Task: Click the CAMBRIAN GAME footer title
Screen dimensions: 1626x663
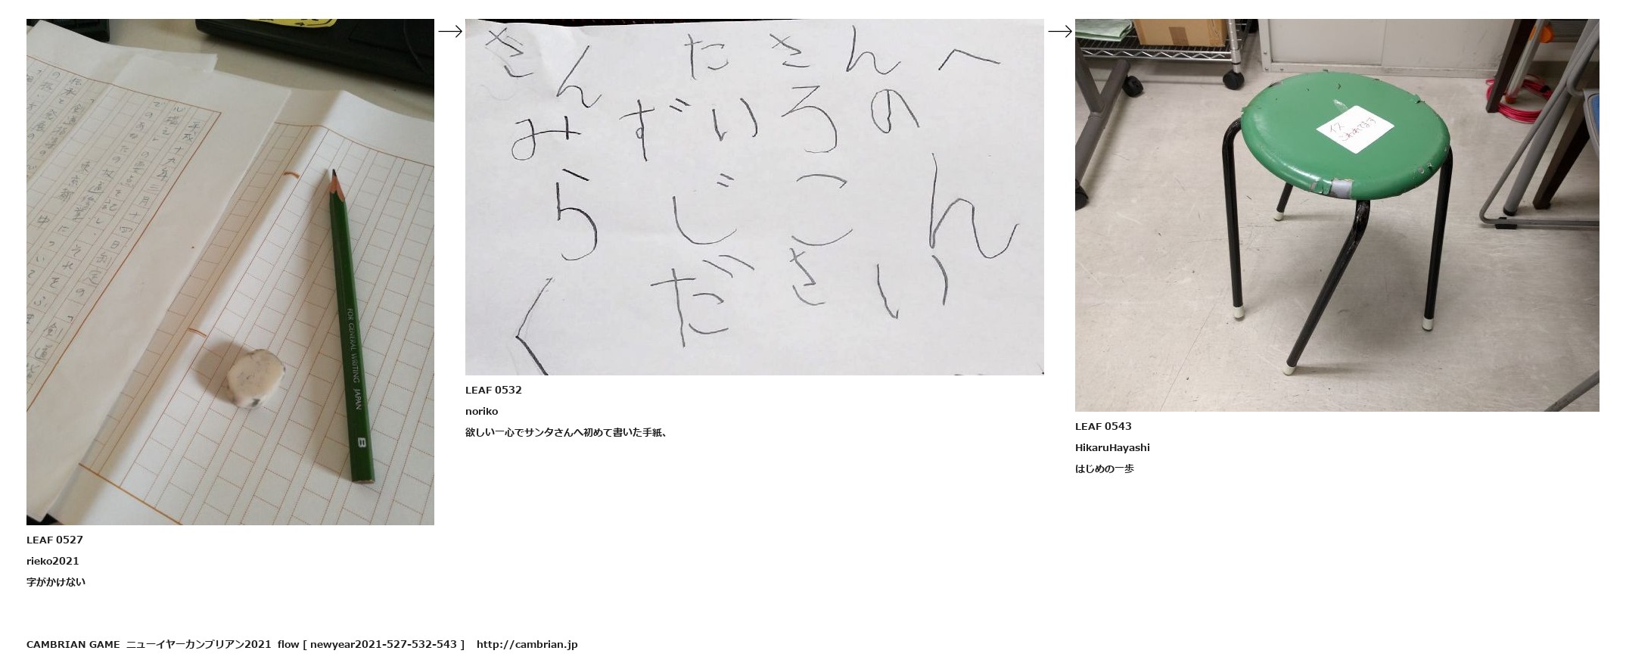Action: (73, 644)
